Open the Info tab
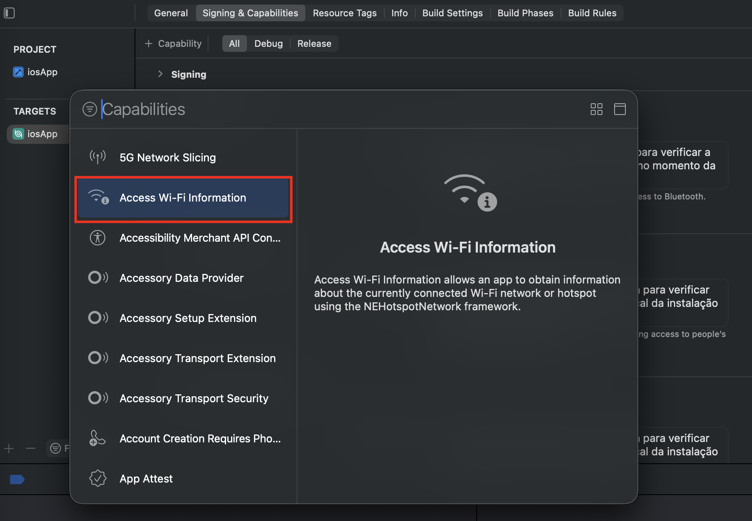The image size is (752, 521). click(x=399, y=13)
